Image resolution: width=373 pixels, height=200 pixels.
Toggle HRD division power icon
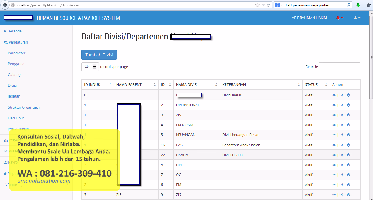tap(348, 165)
